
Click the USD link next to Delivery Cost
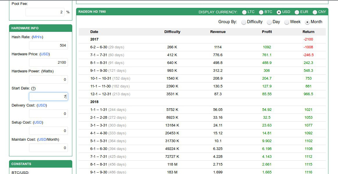(x=42, y=105)
